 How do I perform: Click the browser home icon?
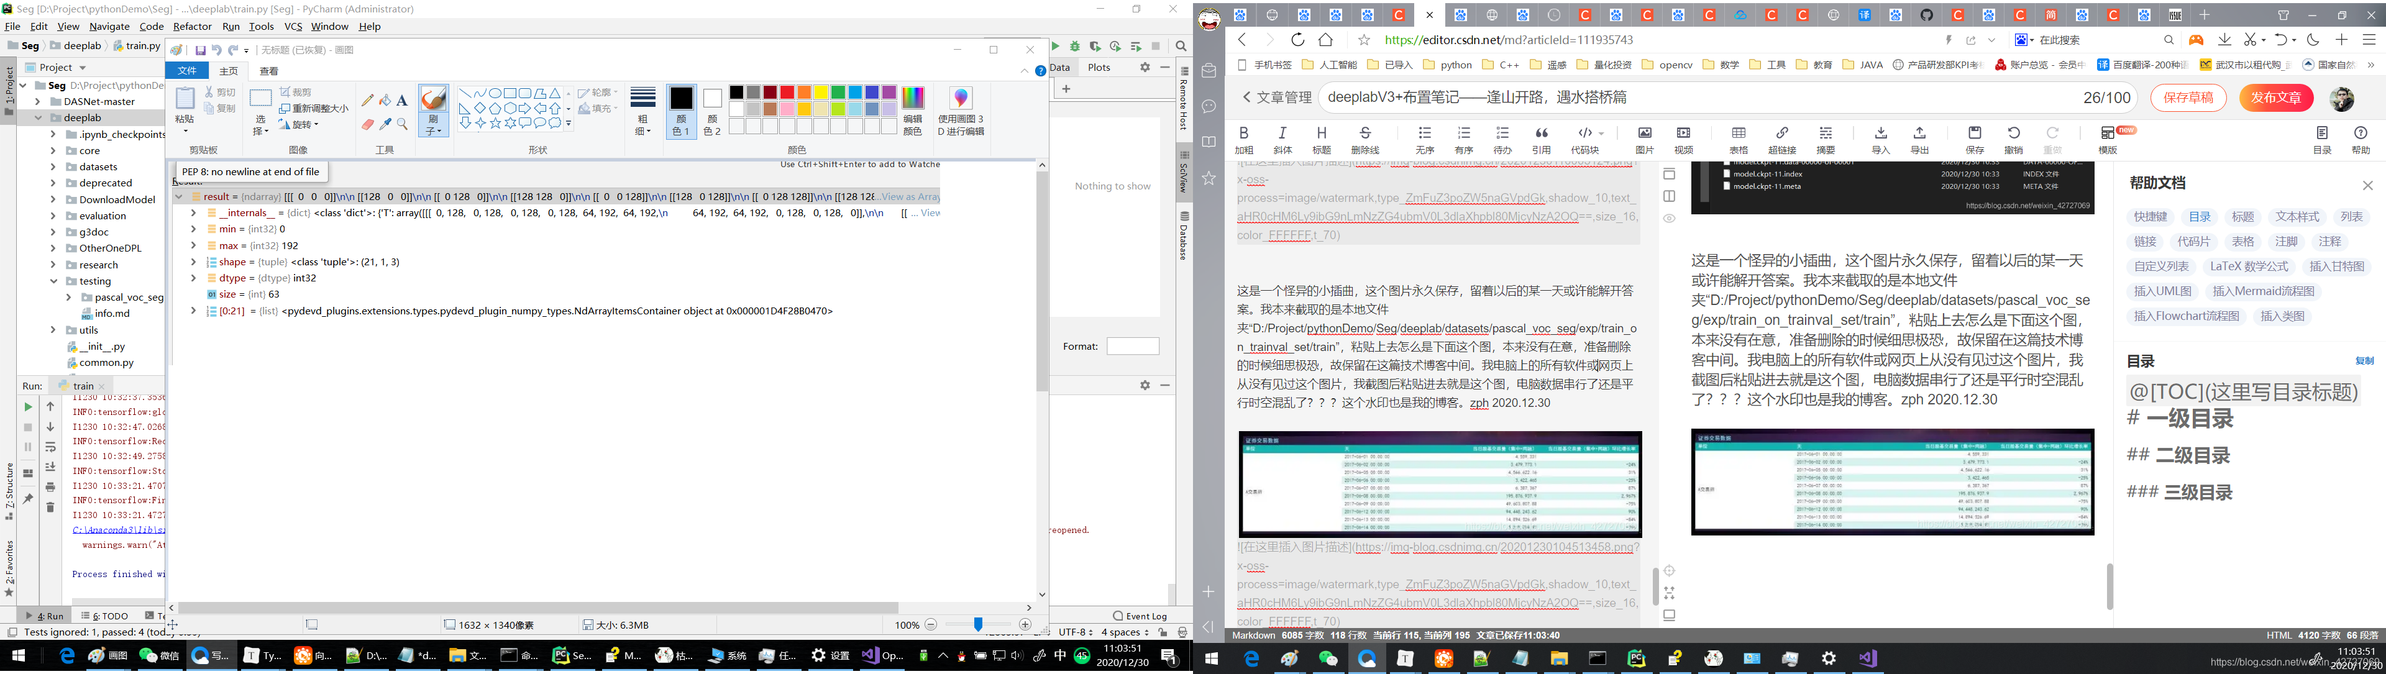[1325, 40]
